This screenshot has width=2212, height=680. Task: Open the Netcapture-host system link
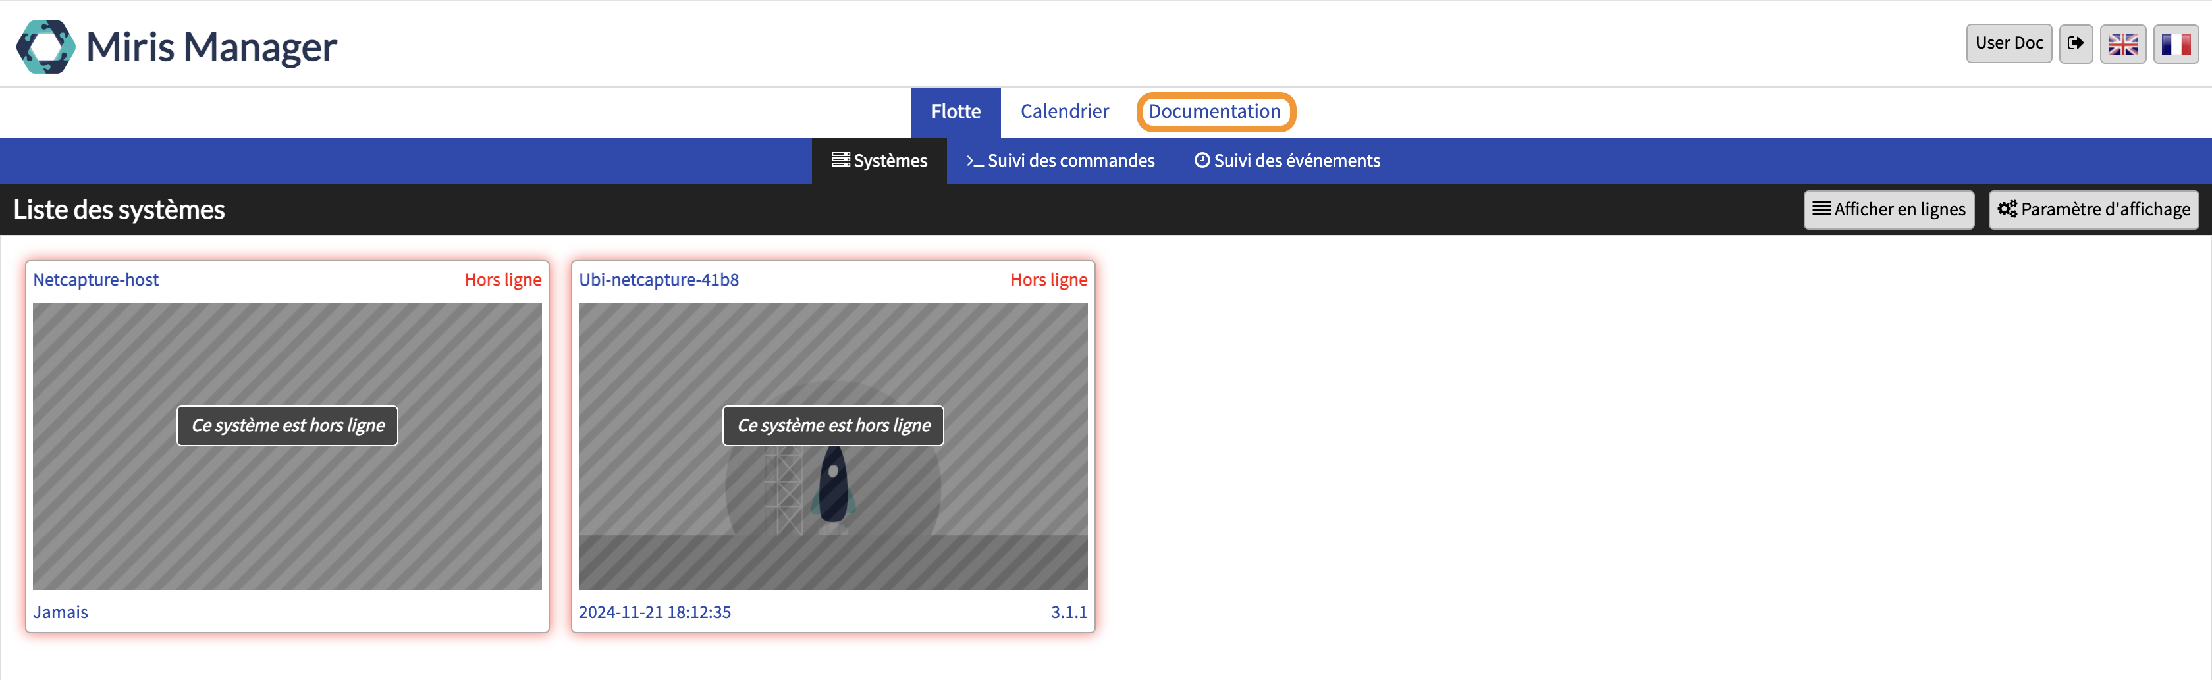click(x=95, y=280)
